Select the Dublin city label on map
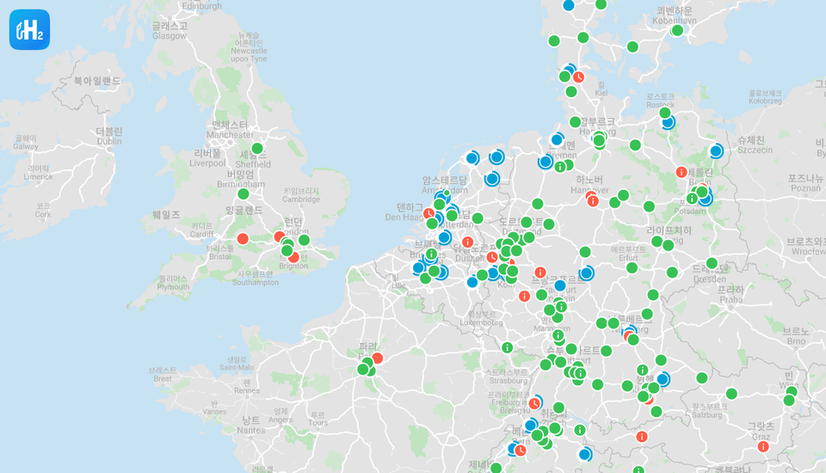The image size is (826, 473). (x=109, y=136)
